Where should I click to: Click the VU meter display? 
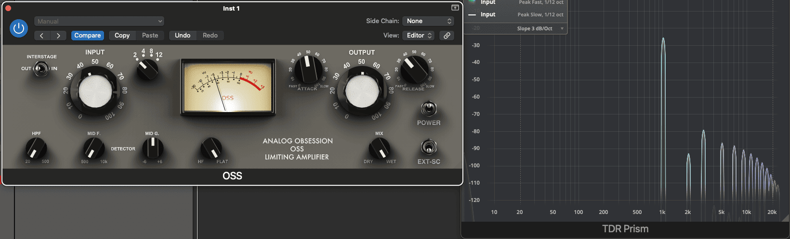coord(228,87)
